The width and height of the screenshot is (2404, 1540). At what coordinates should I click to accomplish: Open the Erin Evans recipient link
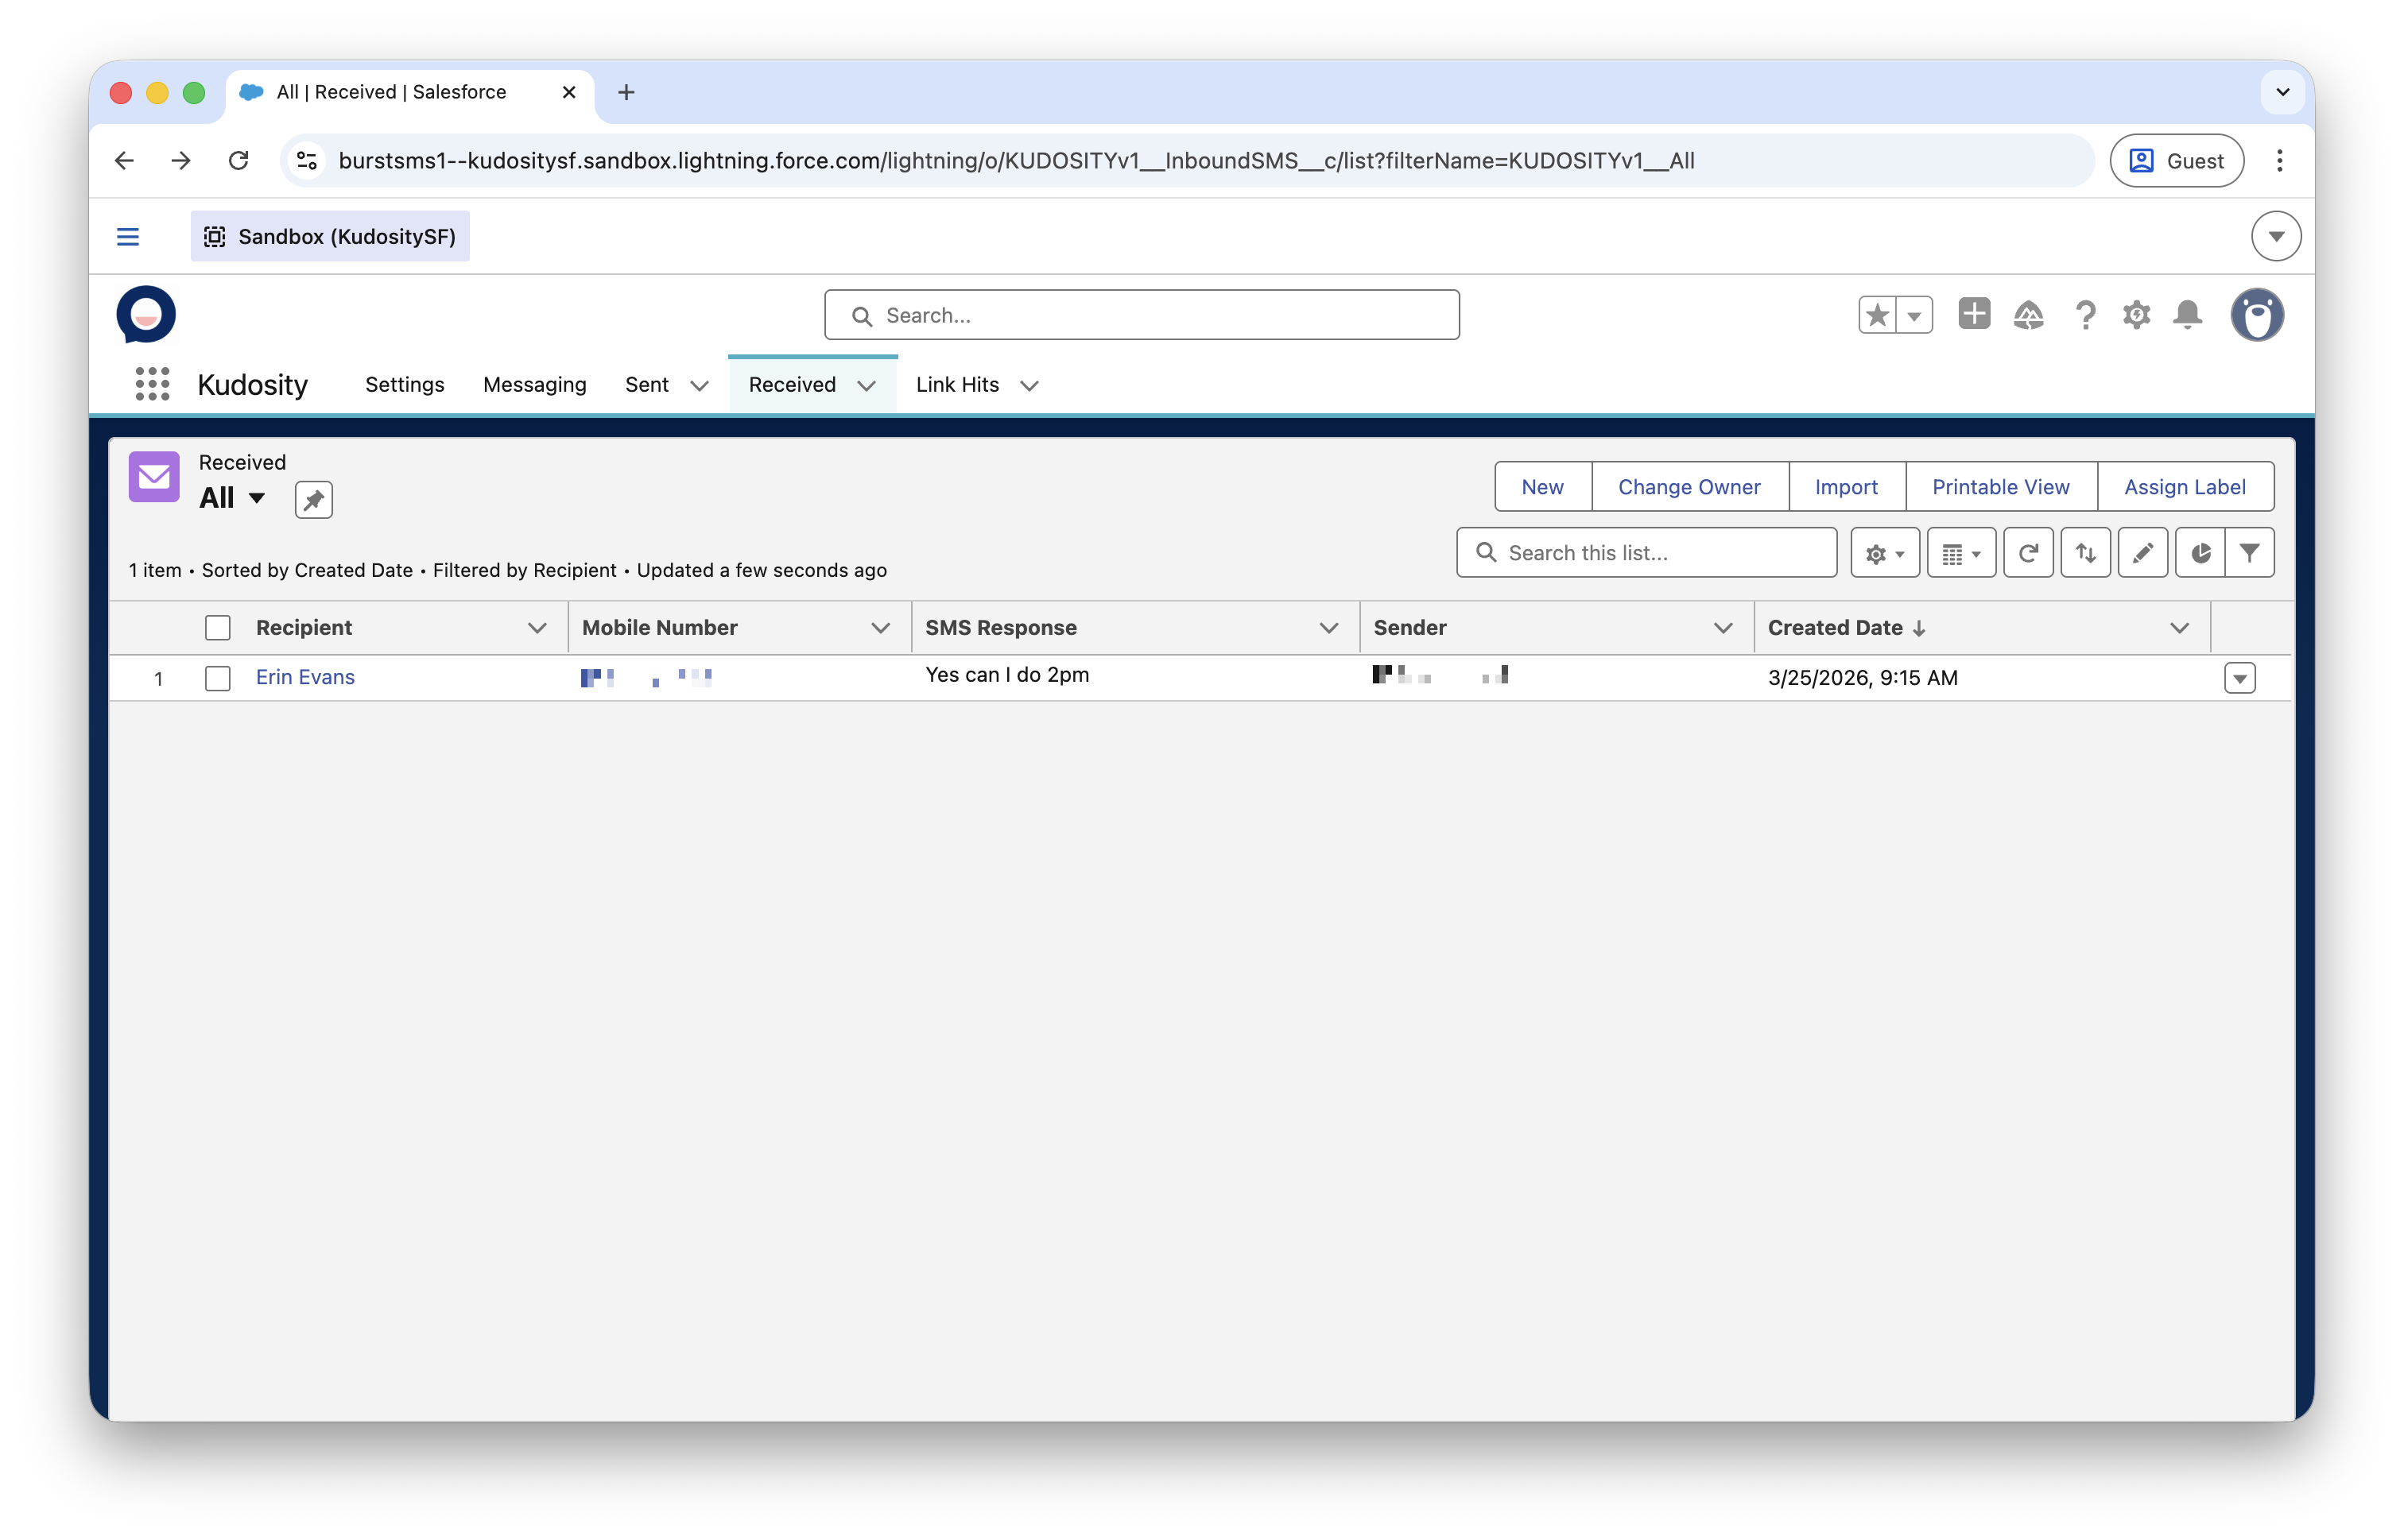(305, 677)
